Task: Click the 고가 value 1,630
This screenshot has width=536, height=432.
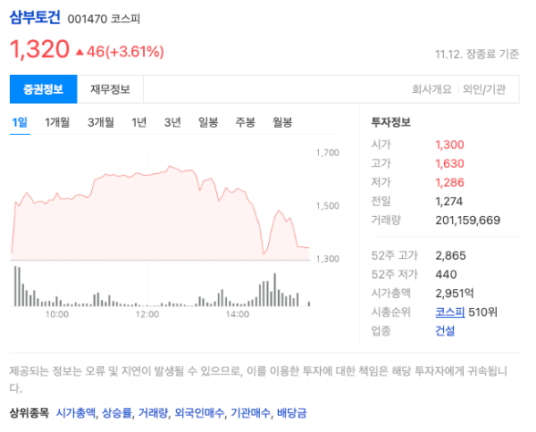Action: [449, 163]
